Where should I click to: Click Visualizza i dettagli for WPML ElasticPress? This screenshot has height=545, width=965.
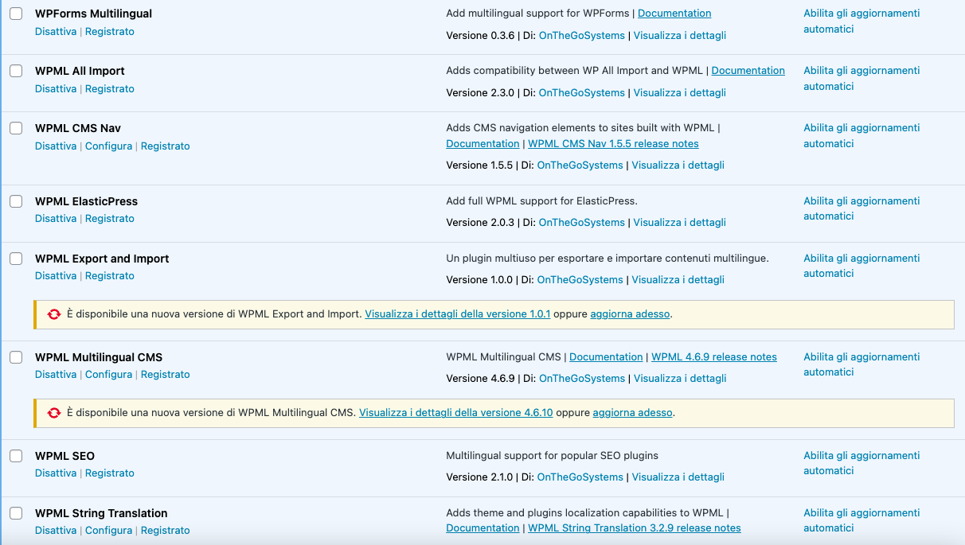(680, 223)
